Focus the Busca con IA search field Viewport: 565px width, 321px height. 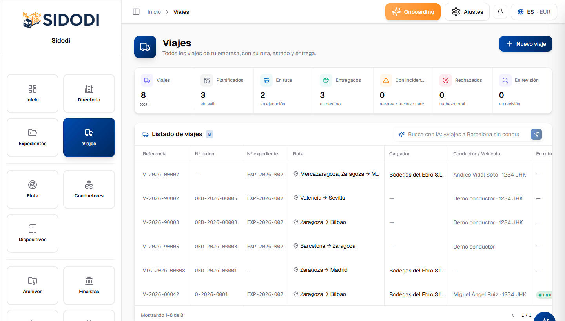463,134
